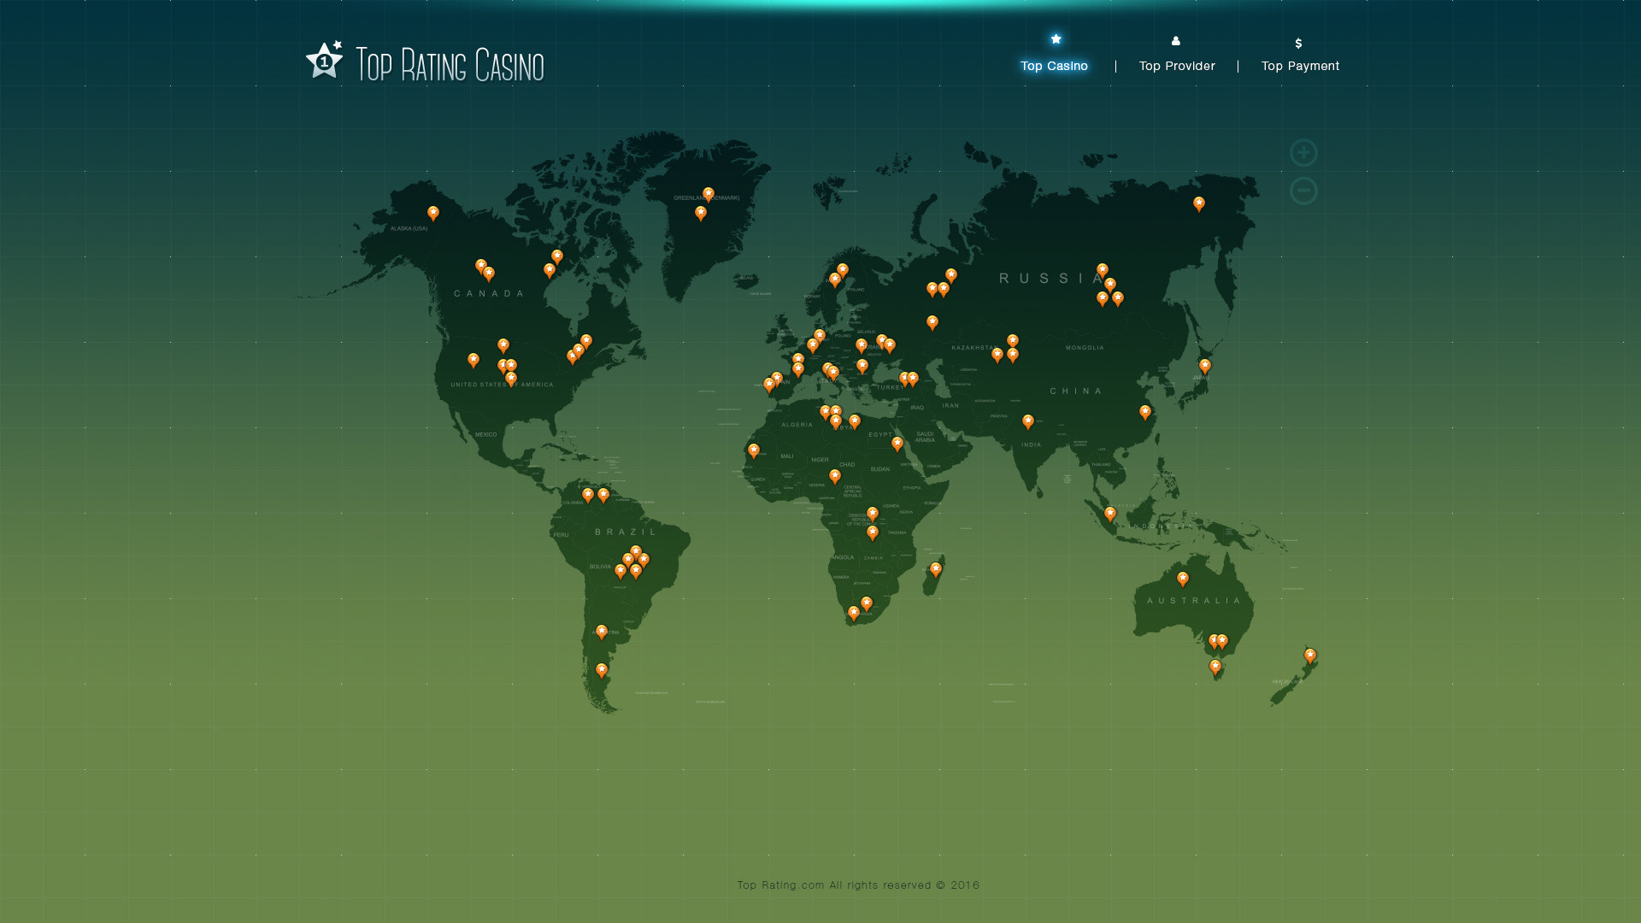This screenshot has width=1641, height=923.
Task: Go to the Top Payment tab
Action: 1300,66
